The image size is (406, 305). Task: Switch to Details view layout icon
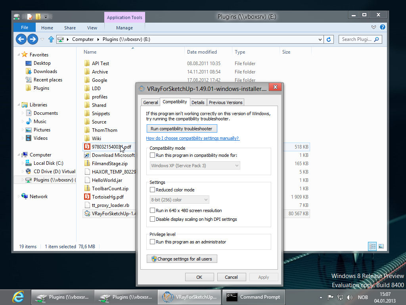(x=372, y=246)
